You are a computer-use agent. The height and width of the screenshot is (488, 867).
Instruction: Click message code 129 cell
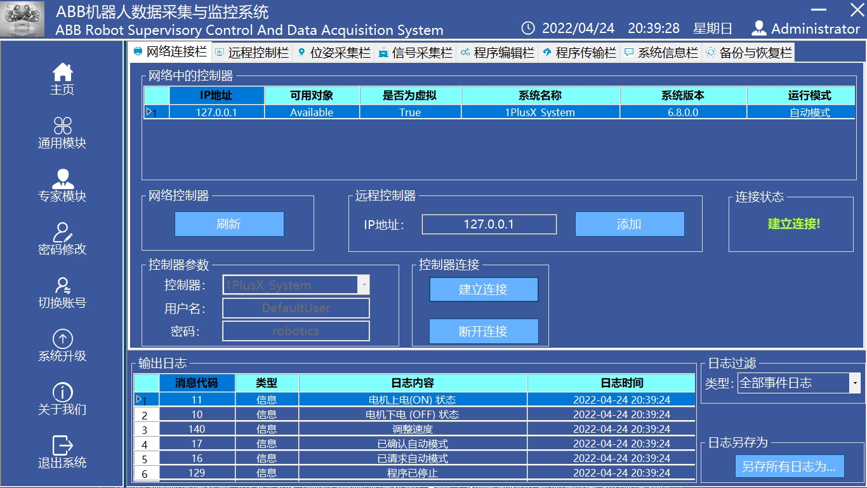[x=197, y=473]
